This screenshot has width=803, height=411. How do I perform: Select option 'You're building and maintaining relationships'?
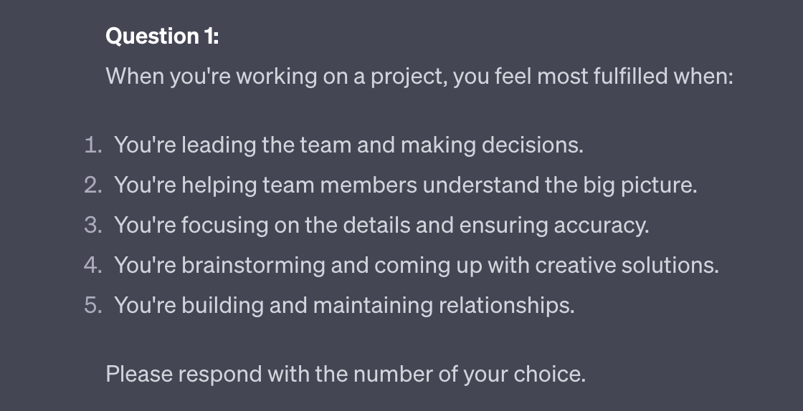click(x=344, y=306)
